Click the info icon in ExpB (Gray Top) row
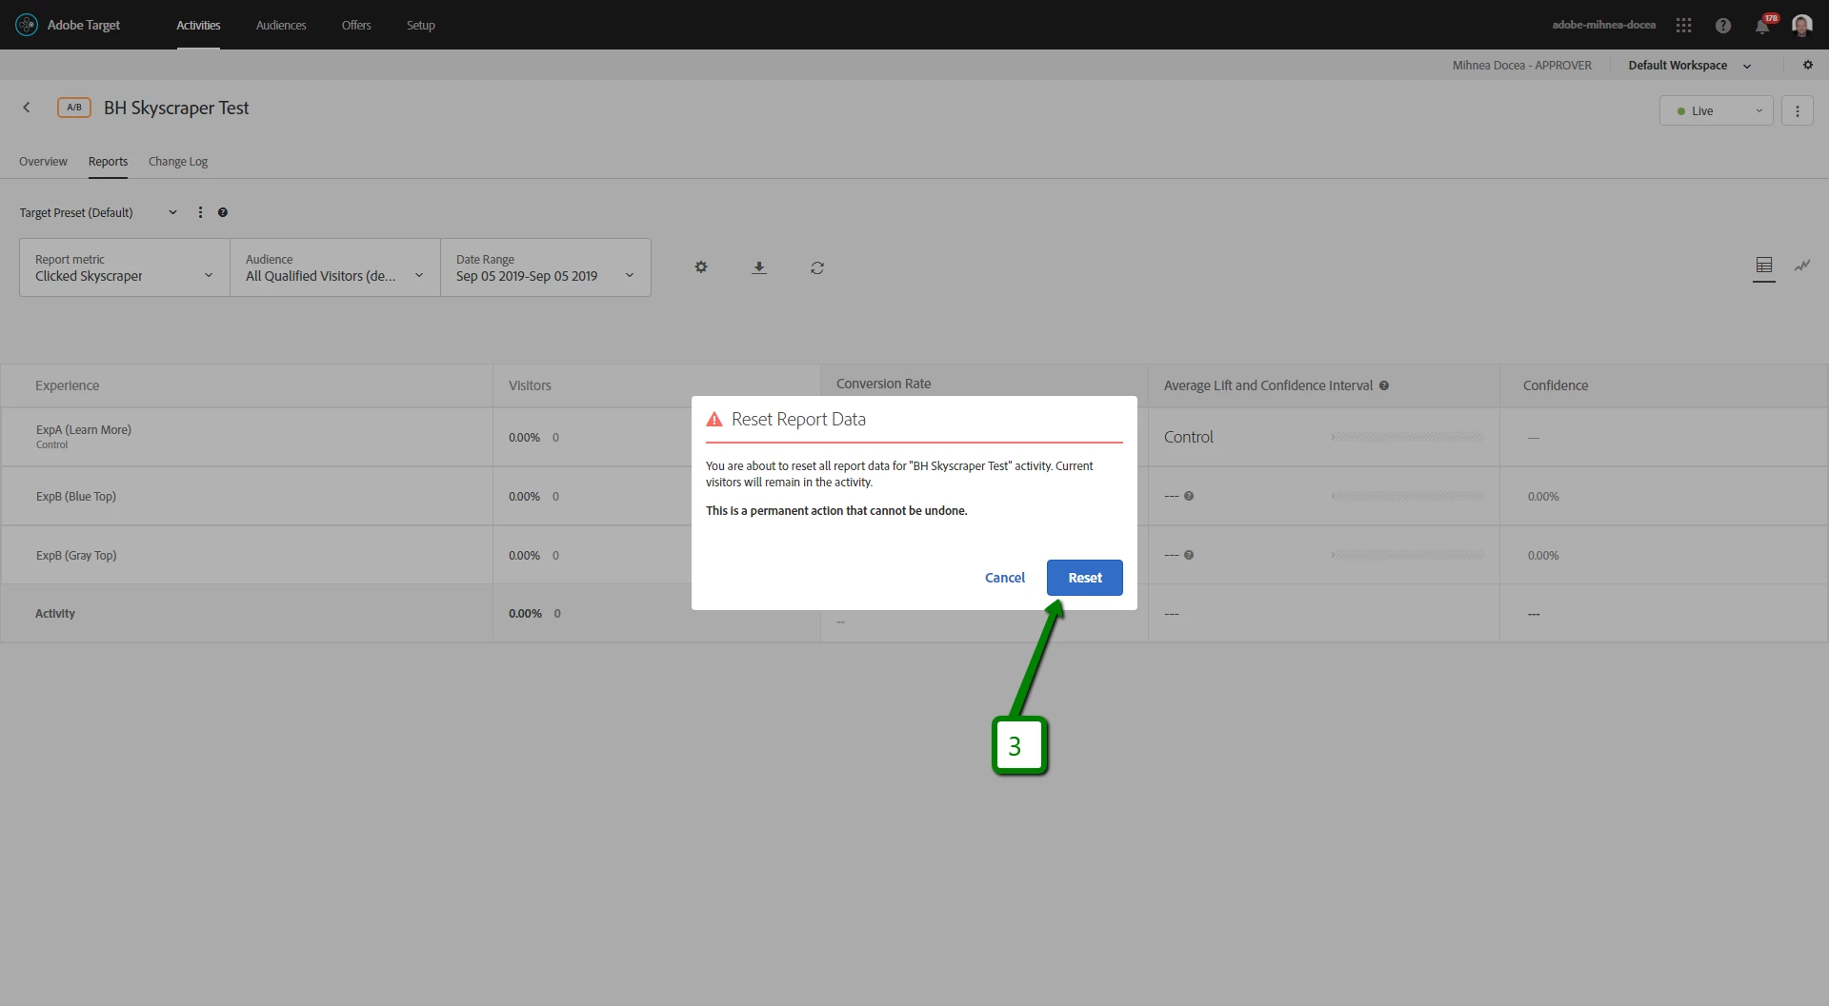The height and width of the screenshot is (1006, 1829). [1189, 555]
